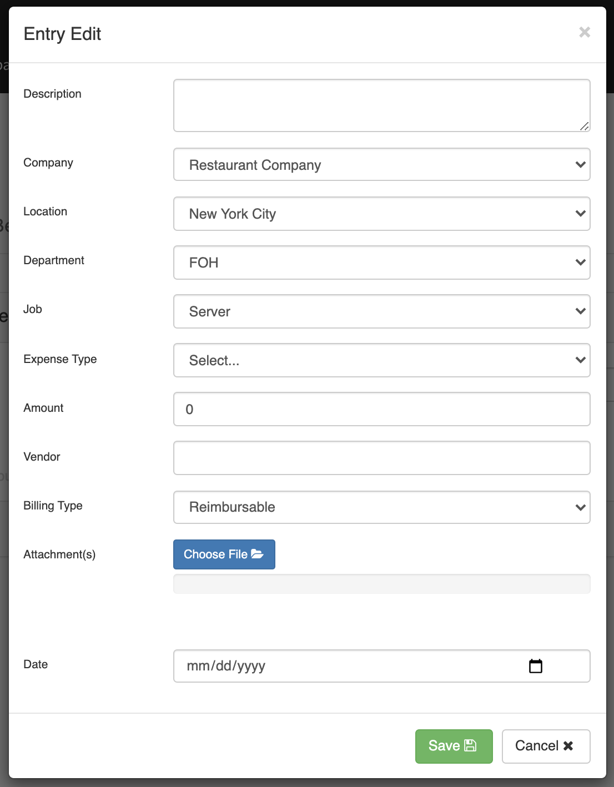Image resolution: width=614 pixels, height=787 pixels.
Task: Focus the Amount input field
Action: pos(381,409)
